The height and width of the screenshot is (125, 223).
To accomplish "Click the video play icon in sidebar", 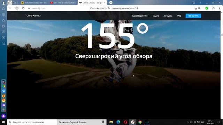I will (3, 32).
